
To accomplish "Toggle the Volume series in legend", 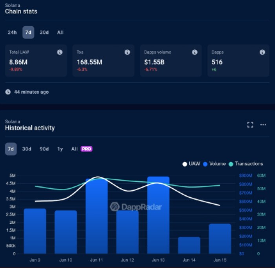I will pyautogui.click(x=214, y=164).
